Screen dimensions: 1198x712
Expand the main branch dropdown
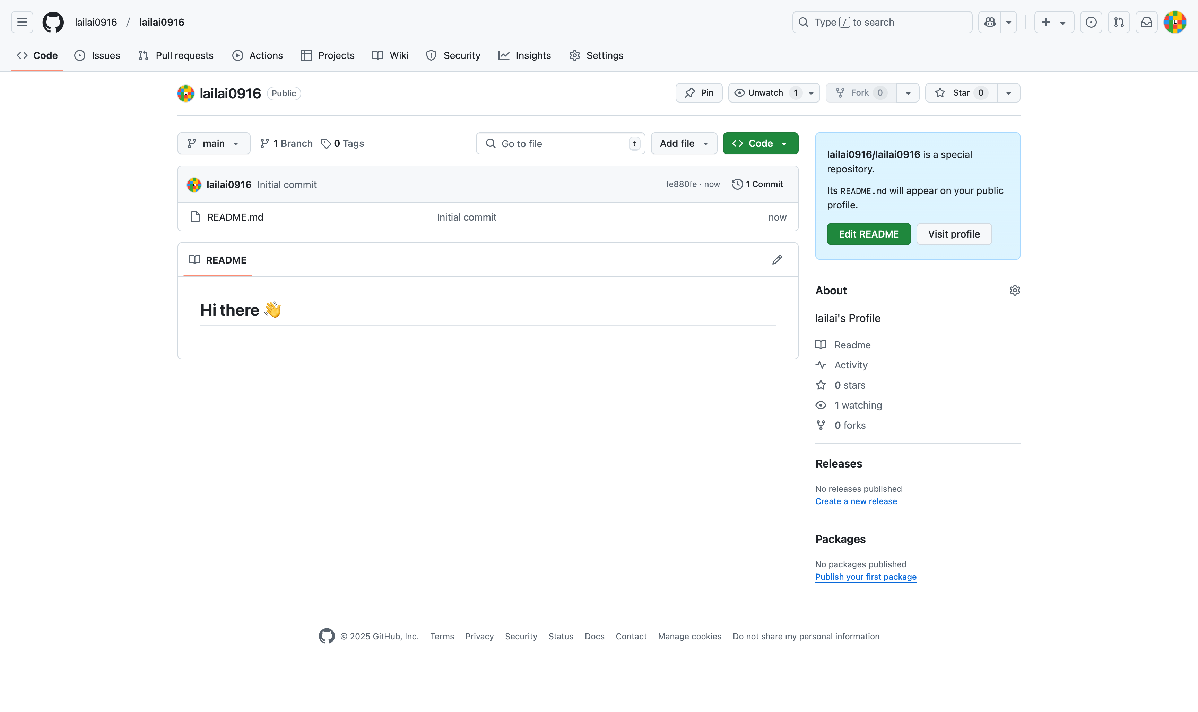point(214,143)
